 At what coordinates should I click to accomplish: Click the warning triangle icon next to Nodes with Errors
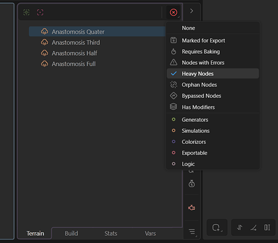[x=174, y=62]
